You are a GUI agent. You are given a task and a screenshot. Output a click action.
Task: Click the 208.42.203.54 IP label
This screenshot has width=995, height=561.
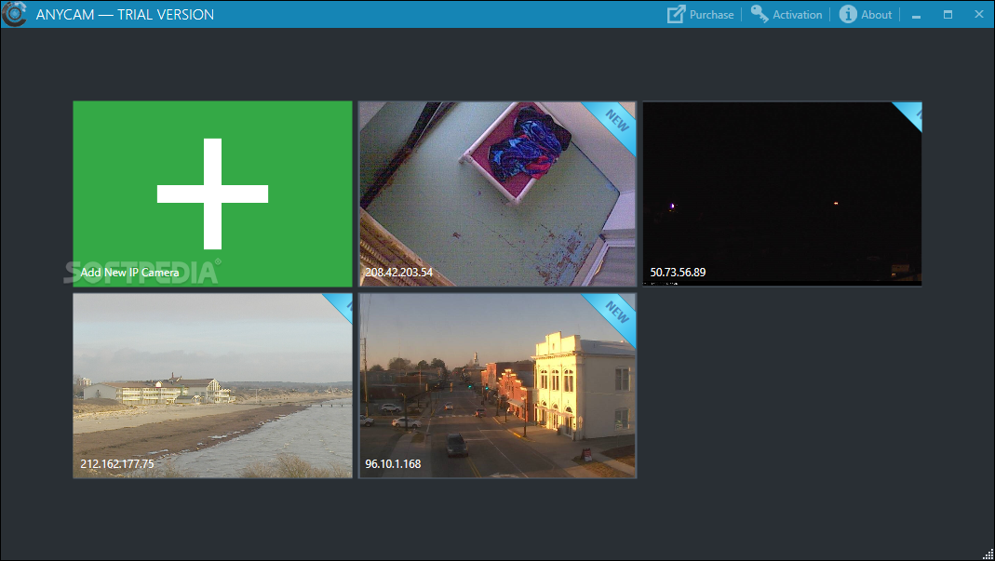[x=398, y=273]
